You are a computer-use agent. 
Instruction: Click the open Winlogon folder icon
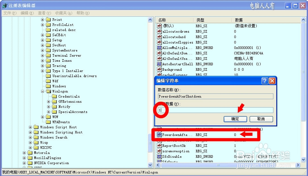tap(48, 91)
